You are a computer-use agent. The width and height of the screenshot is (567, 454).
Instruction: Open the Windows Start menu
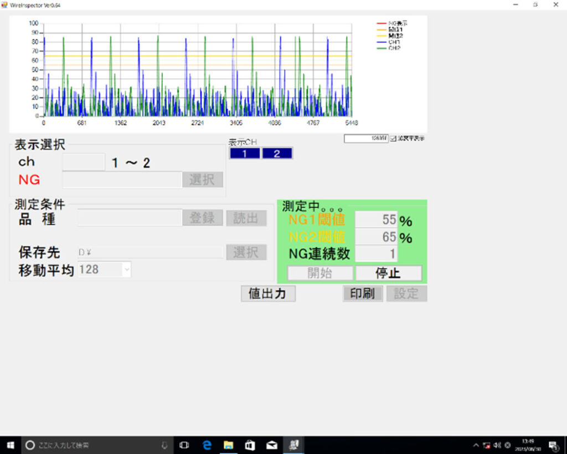pyautogui.click(x=10, y=445)
